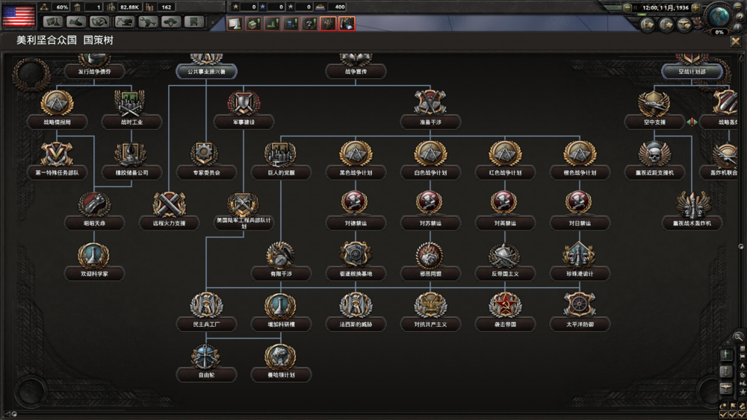This screenshot has width=747, height=420.
Task: Click the 82.88K manpower value
Action: click(x=129, y=7)
